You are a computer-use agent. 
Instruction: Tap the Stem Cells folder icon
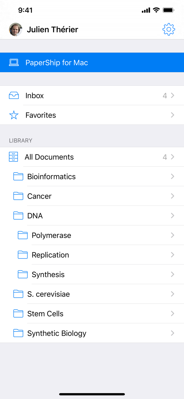18,314
